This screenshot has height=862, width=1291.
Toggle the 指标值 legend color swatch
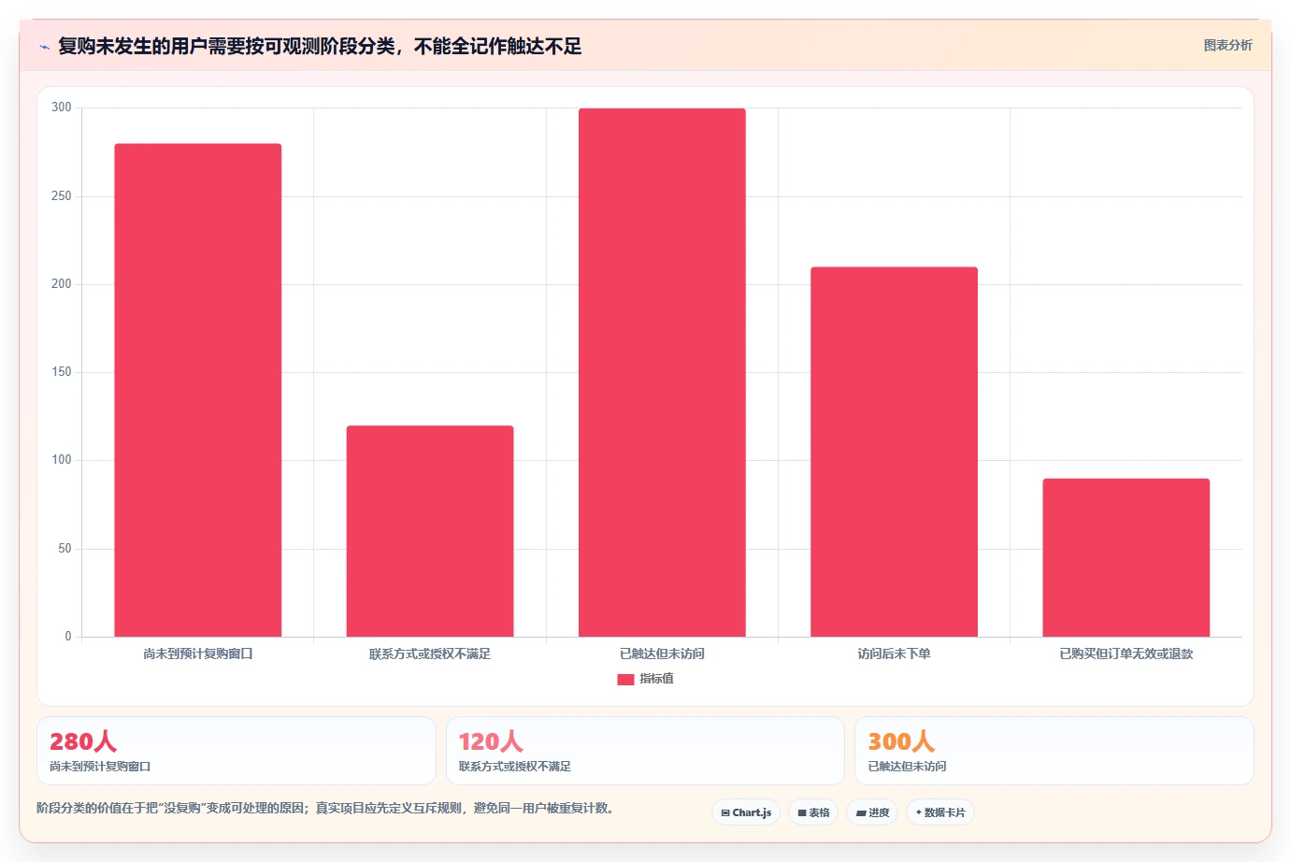coord(625,680)
